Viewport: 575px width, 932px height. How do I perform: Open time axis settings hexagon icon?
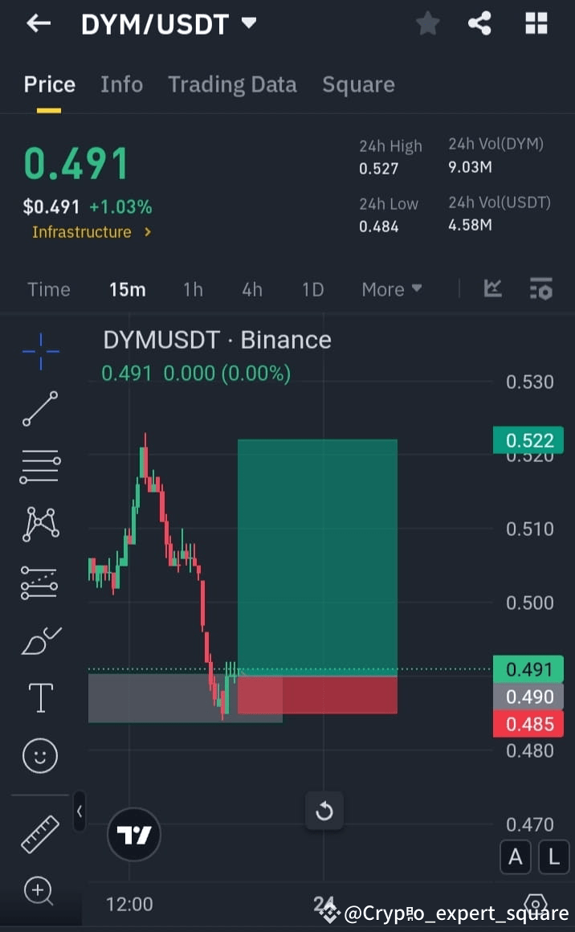tap(535, 903)
